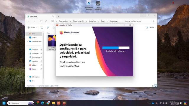Open Inicio in the Explorer sidebar
This screenshot has width=189, height=106.
pos(34,34)
